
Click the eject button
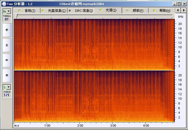(x=7, y=45)
